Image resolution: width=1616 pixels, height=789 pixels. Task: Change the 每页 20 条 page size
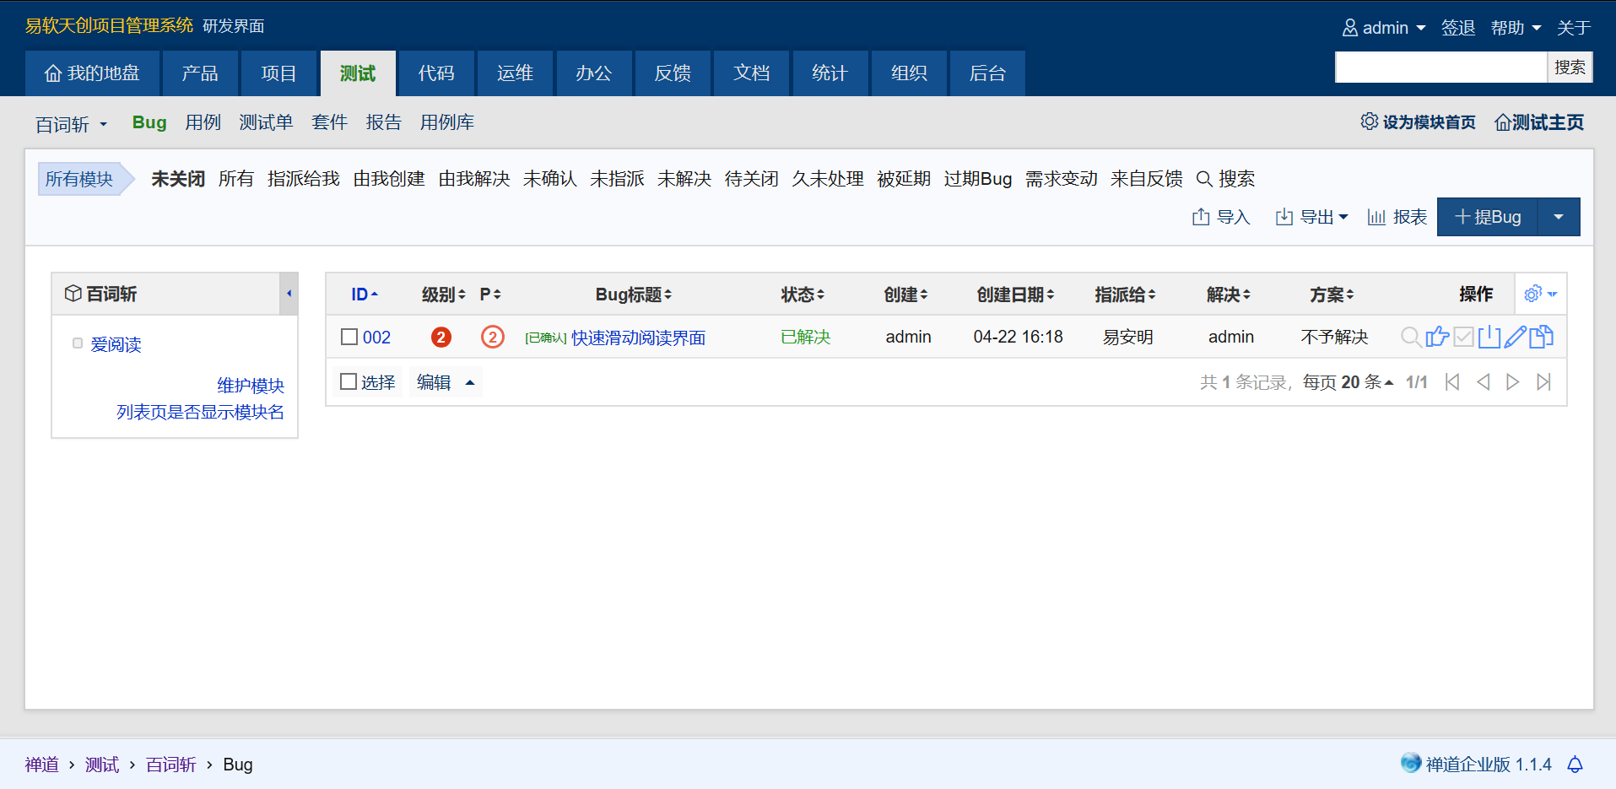coord(1348,382)
